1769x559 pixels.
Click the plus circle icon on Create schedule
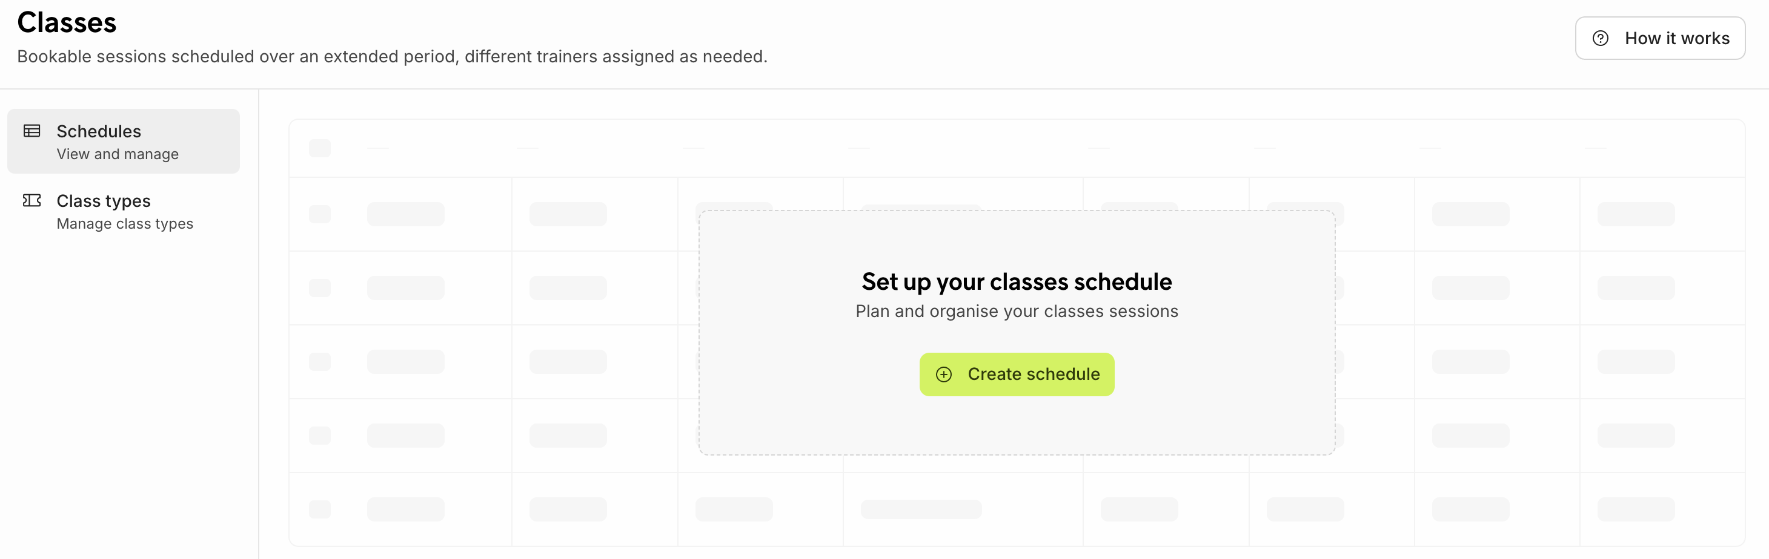(x=943, y=374)
